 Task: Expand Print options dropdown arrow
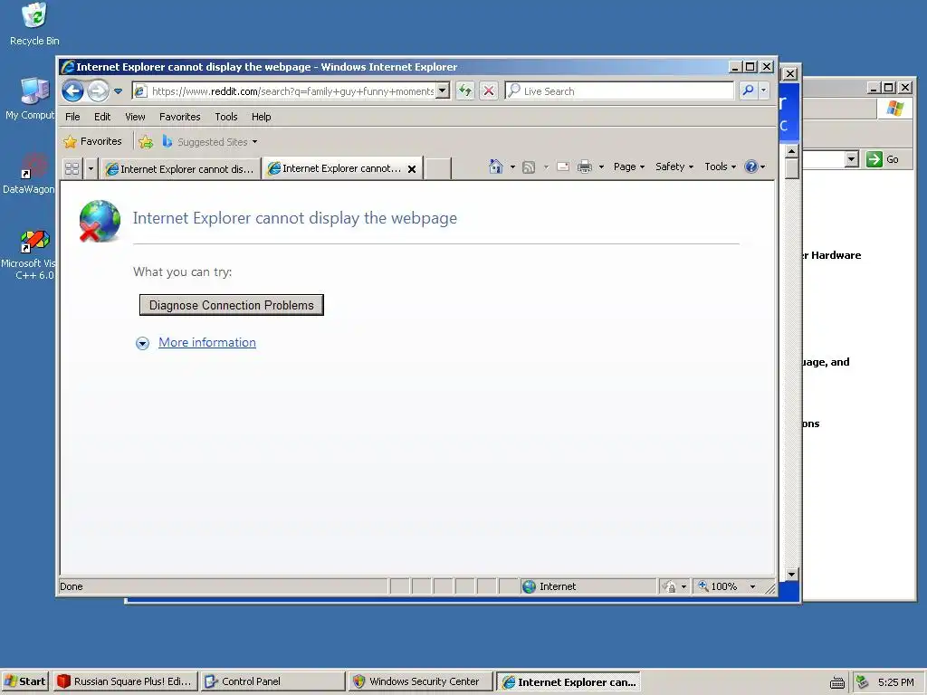[x=601, y=167]
